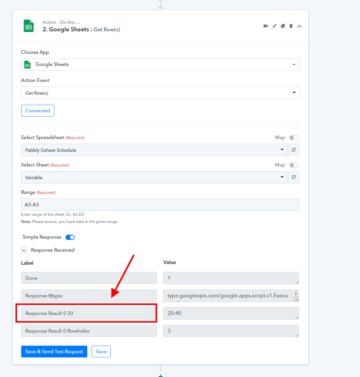This screenshot has height=377, width=360.
Task: Collapse the Response Received section
Action: tap(24, 251)
